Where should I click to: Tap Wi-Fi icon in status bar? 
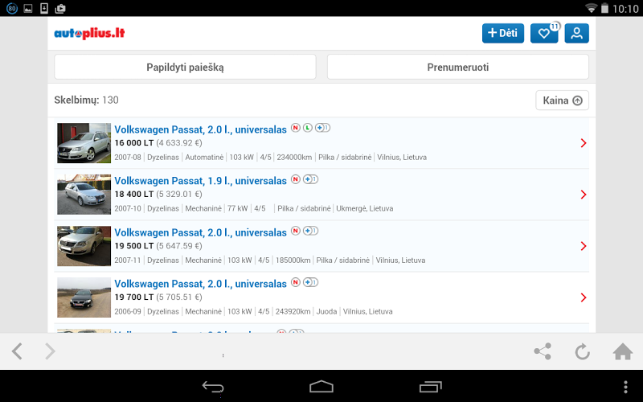click(x=591, y=8)
